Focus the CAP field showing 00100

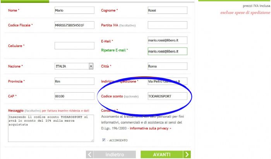click(74, 96)
